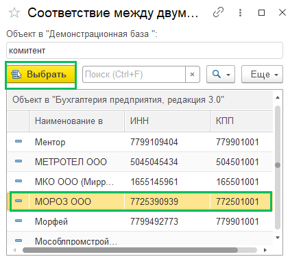
Task: Select the Морфей row
Action: [140, 221]
